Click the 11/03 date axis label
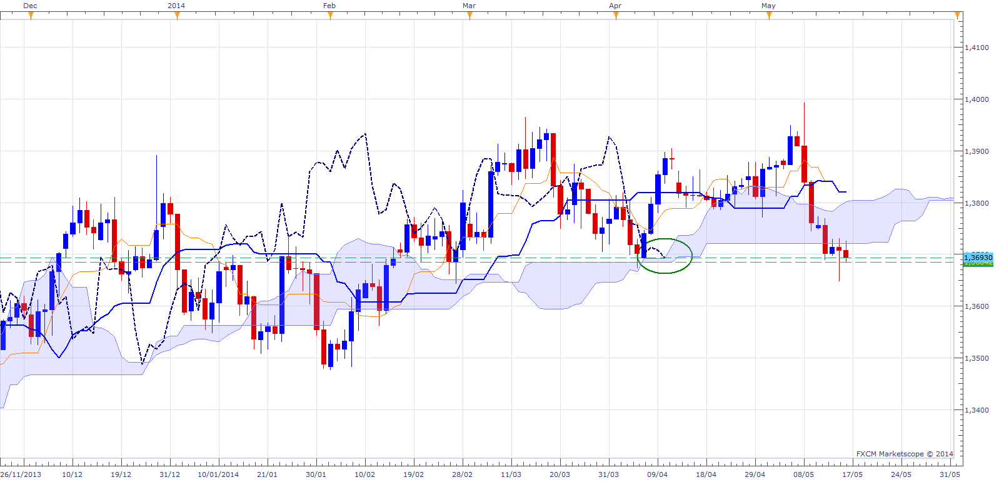The image size is (999, 482). pos(511,474)
